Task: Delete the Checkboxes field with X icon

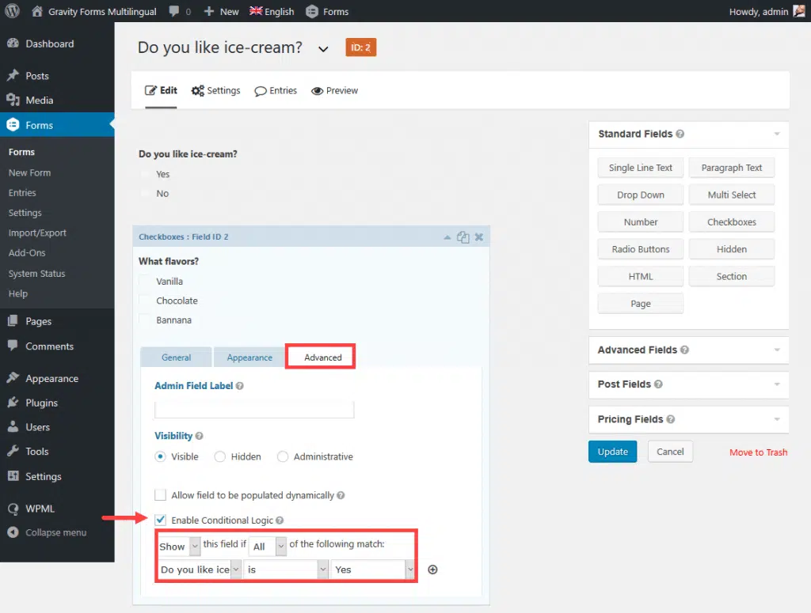Action: [x=479, y=237]
